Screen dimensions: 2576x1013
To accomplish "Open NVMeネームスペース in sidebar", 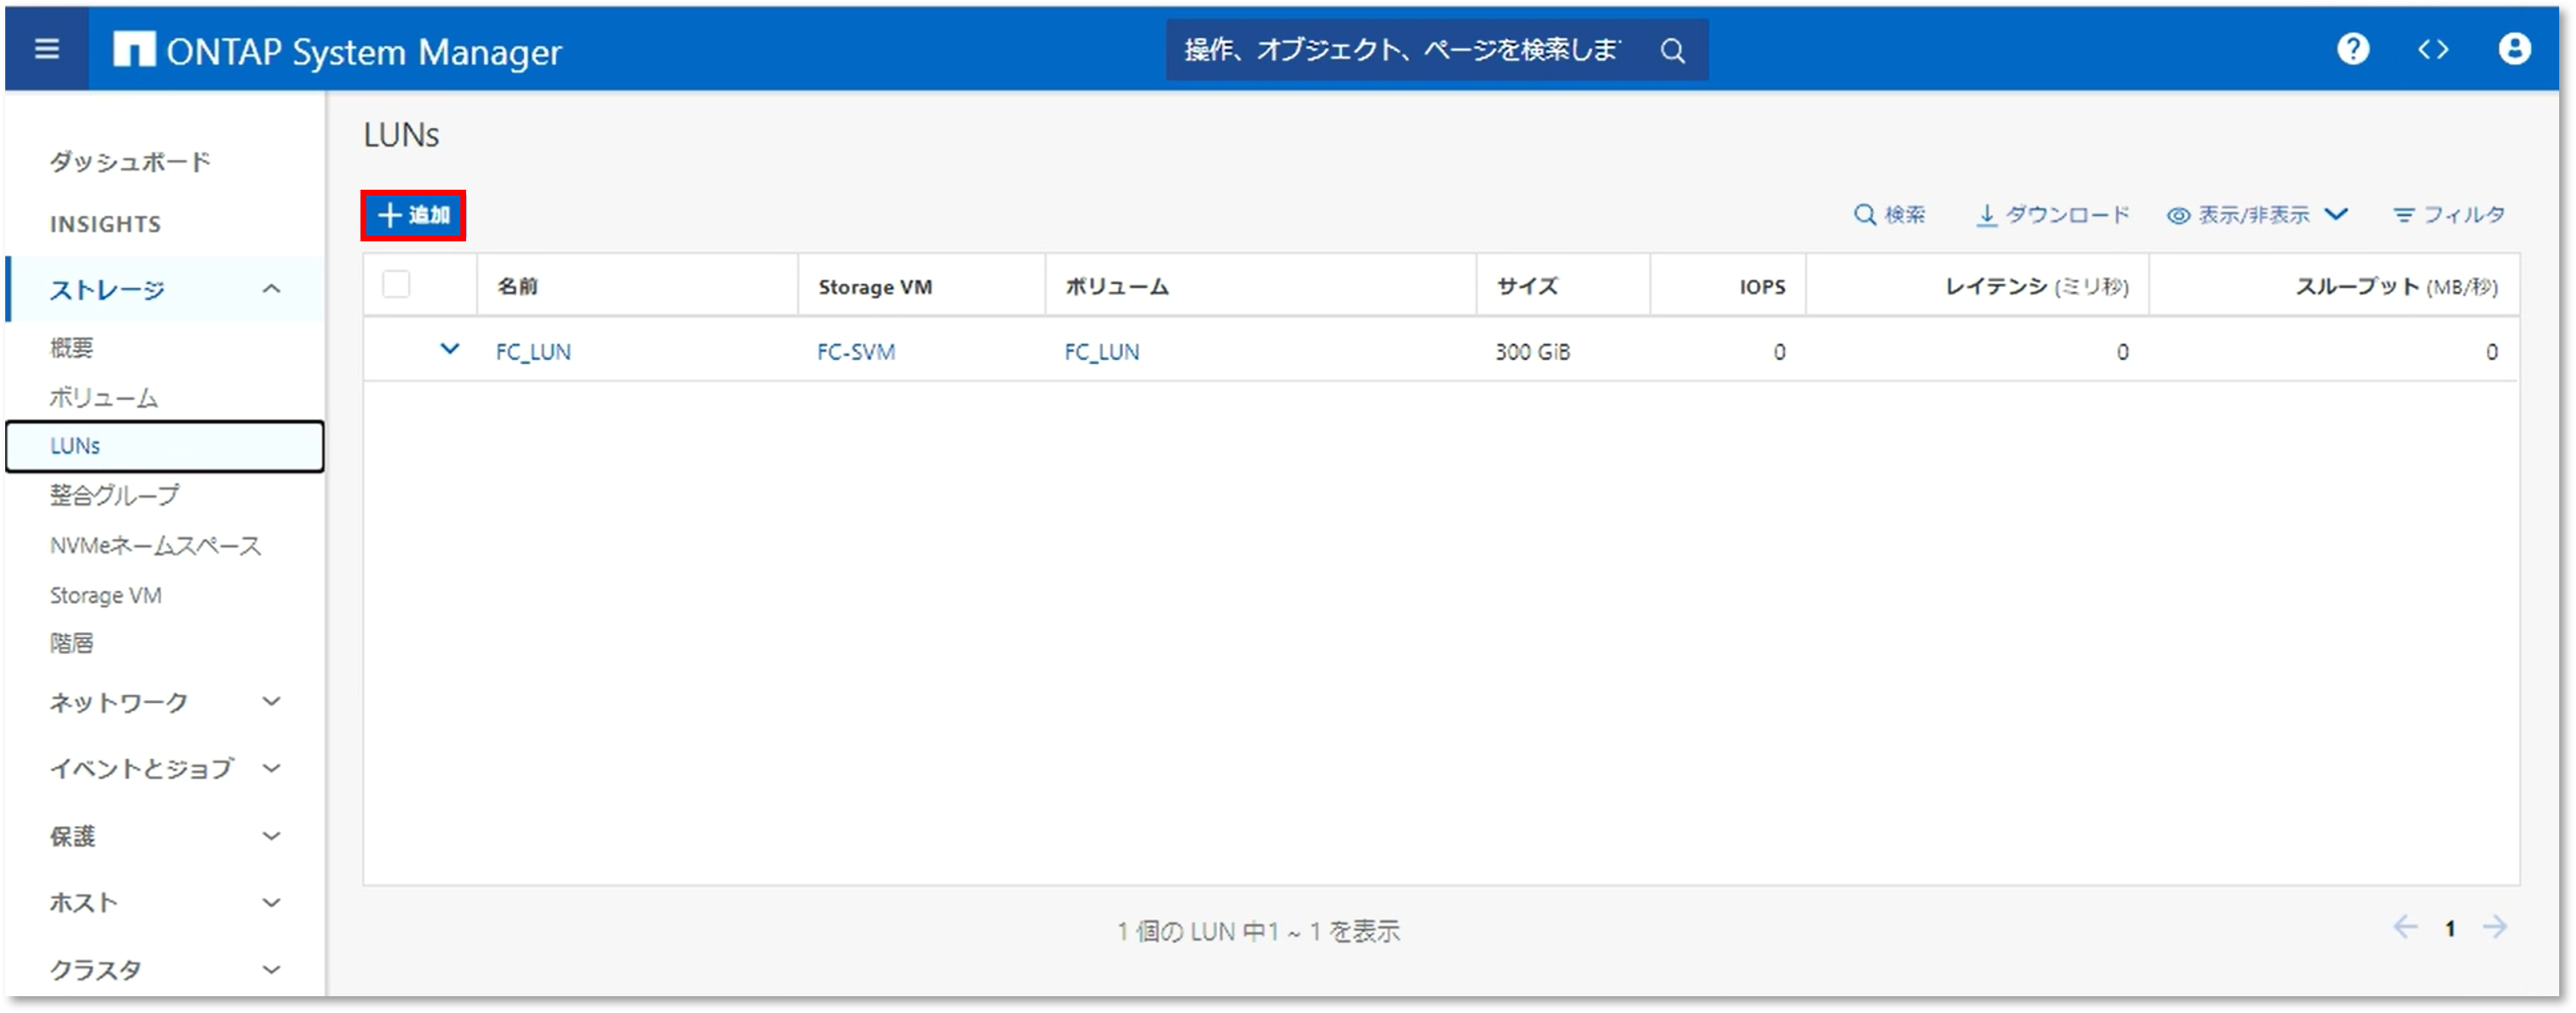I will 155,545.
